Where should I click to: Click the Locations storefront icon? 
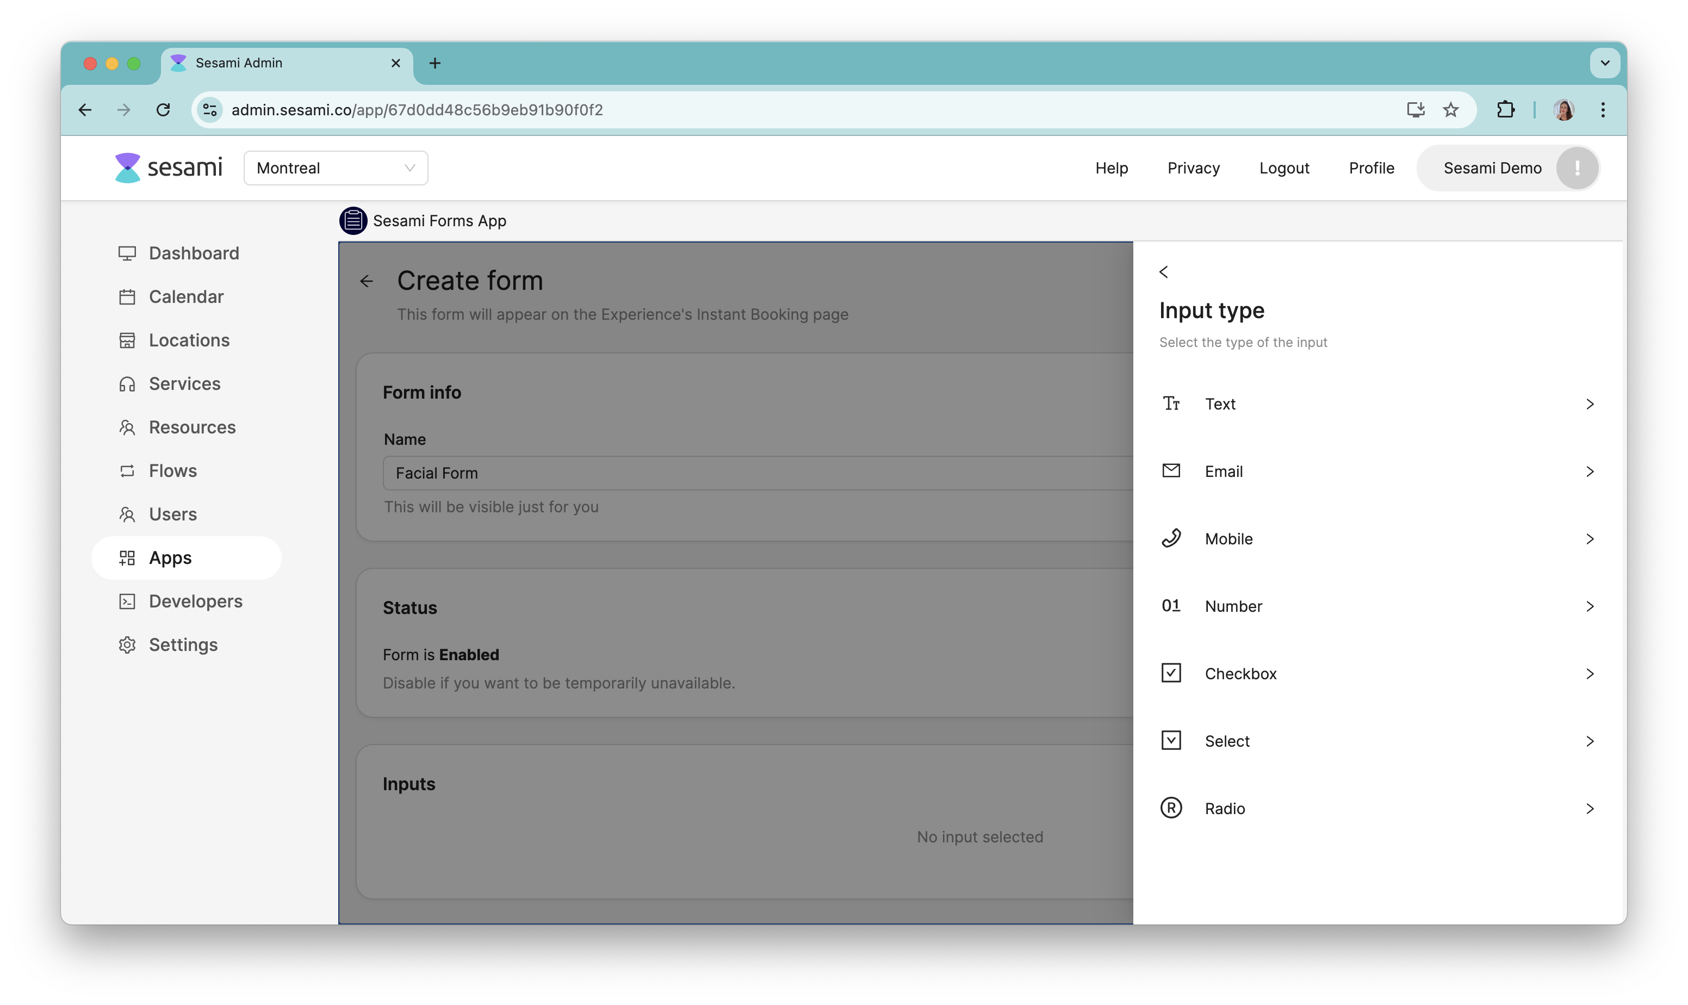[127, 340]
